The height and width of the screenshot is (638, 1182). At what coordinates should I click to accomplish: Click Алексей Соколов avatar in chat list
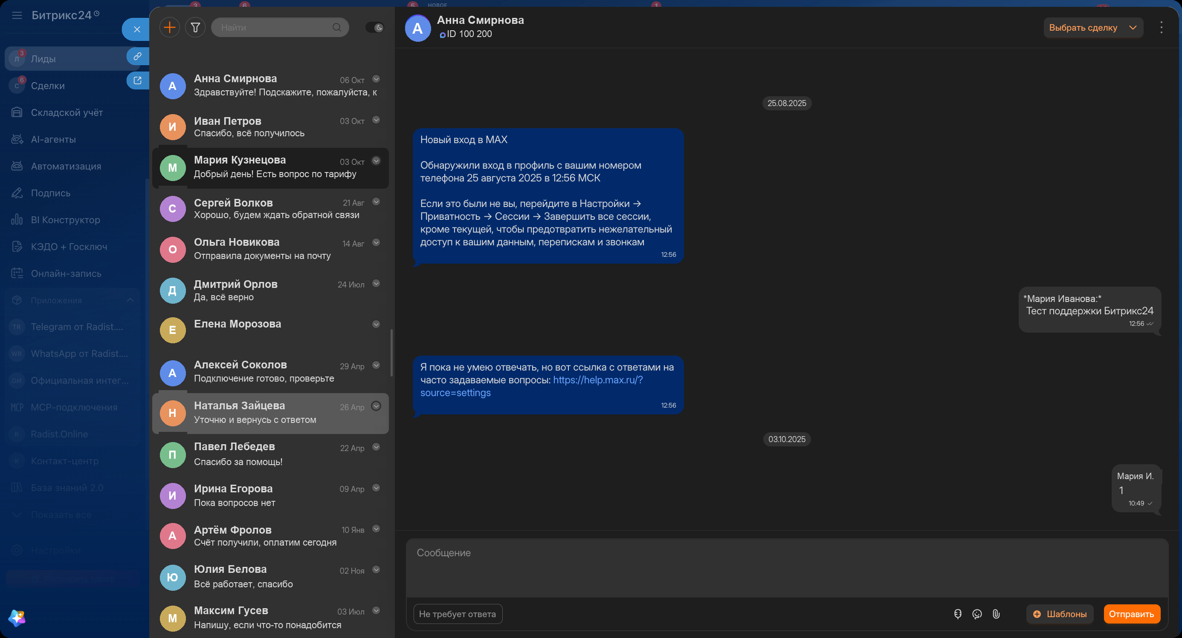[x=173, y=373]
